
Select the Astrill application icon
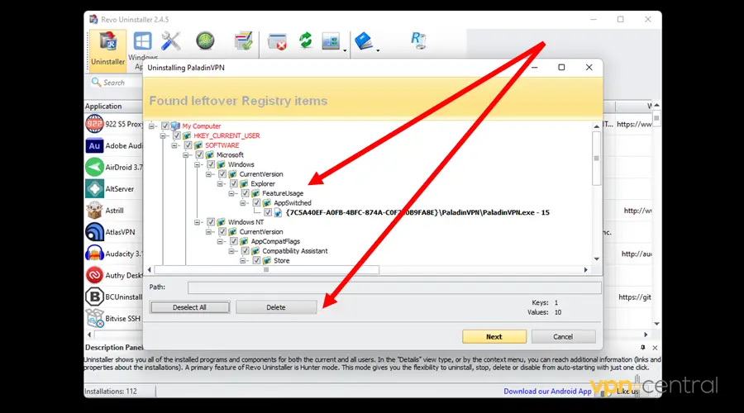(94, 210)
